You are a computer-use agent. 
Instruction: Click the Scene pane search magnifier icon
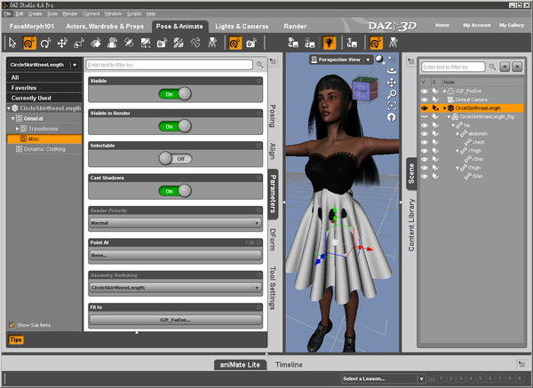click(492, 67)
